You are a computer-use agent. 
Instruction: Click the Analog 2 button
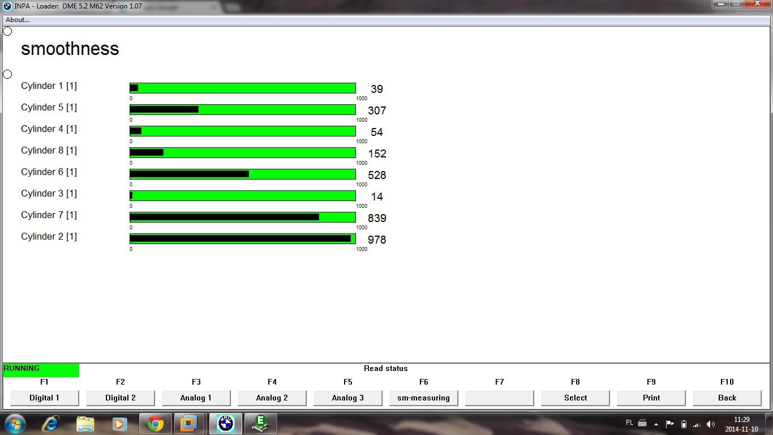[272, 398]
